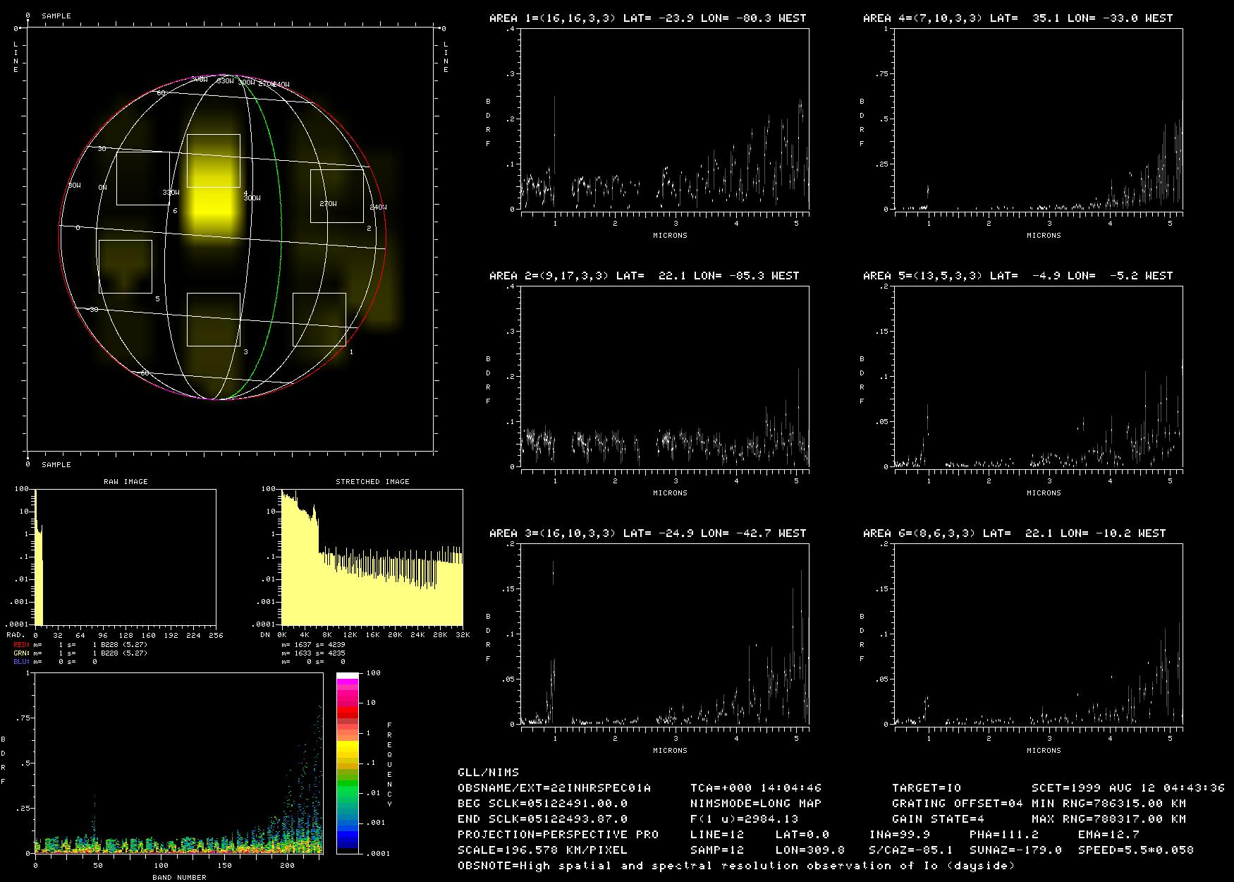Select the Area 1 box on the globe

coord(319,320)
